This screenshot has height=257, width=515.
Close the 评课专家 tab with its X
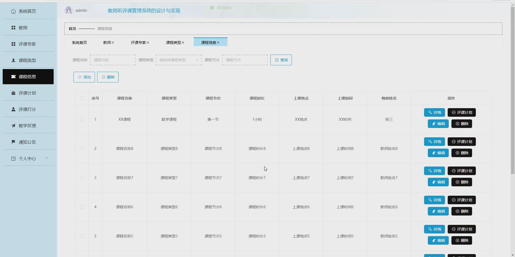click(148, 43)
